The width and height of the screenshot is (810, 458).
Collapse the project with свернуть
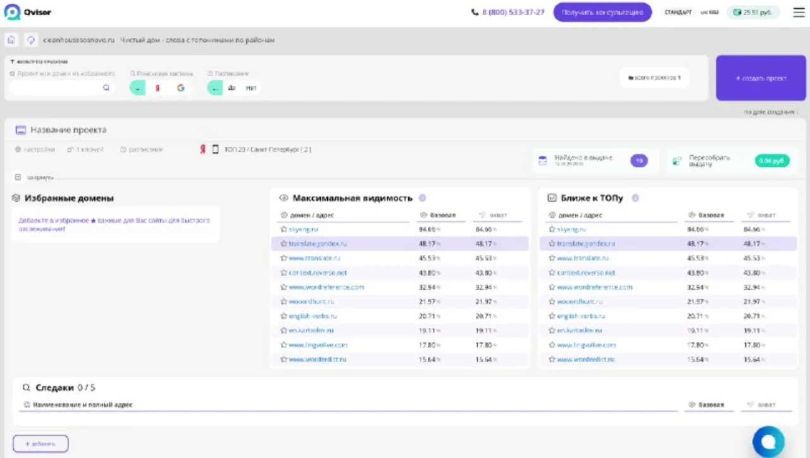34,177
